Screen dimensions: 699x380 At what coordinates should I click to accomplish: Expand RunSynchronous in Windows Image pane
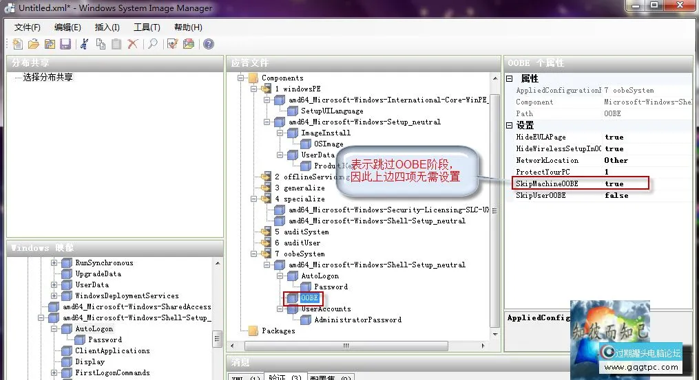pos(54,262)
